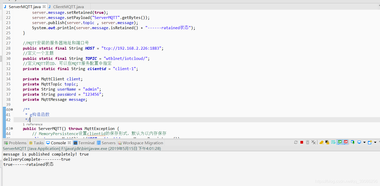Screen dimensions: 380x186
Task: Collapse the ServerMQTT constructor at line 43
Action: [x=12, y=128]
